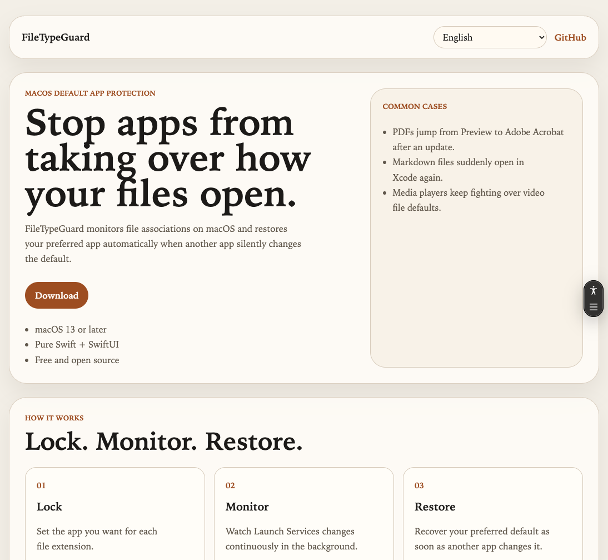The height and width of the screenshot is (560, 608).
Task: Click the Common Cases panel title
Action: point(415,106)
